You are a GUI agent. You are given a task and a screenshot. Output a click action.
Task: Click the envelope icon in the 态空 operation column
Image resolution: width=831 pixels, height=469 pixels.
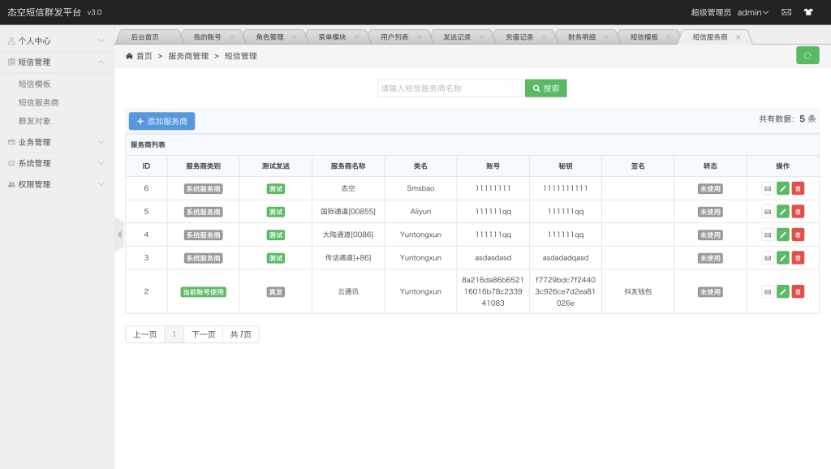[767, 188]
